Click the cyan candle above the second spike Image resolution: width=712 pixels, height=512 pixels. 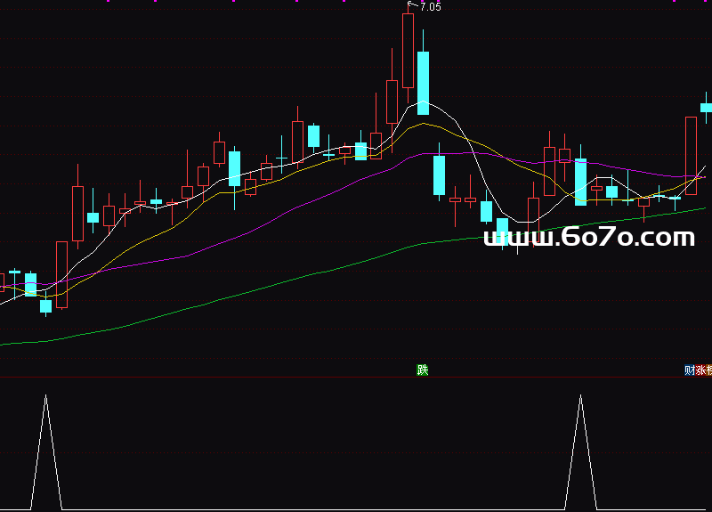pos(580,182)
